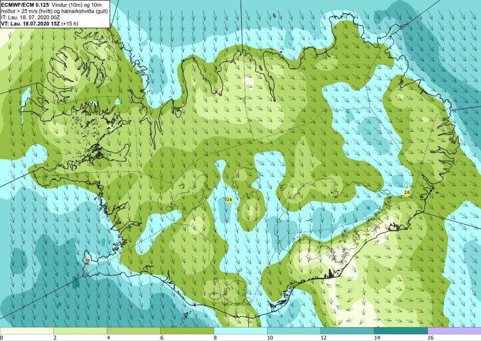481x341 pixels.
Task: Choose the dark green 6–8 m/s legend swatch
Action: point(187,331)
